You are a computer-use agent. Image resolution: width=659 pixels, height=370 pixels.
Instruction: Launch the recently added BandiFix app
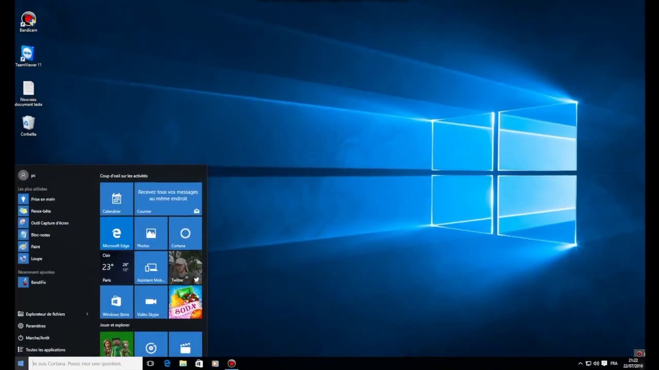(57, 282)
